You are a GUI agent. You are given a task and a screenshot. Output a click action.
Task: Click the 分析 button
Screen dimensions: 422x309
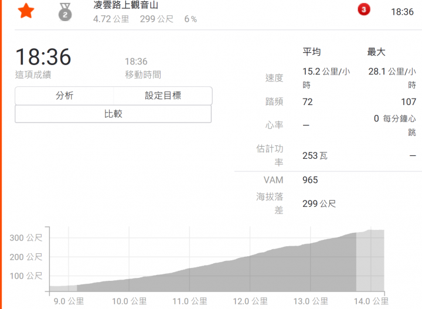tap(64, 96)
